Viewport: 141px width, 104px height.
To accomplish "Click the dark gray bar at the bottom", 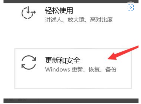I will click(x=71, y=101).
